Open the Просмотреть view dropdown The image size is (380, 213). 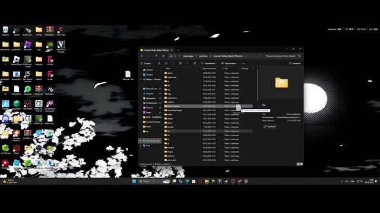[229, 63]
